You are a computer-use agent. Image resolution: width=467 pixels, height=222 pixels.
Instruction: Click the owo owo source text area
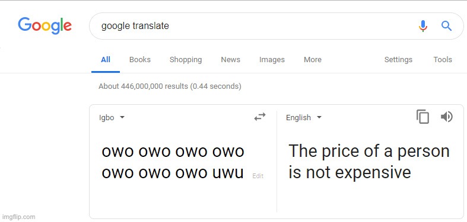click(x=173, y=162)
